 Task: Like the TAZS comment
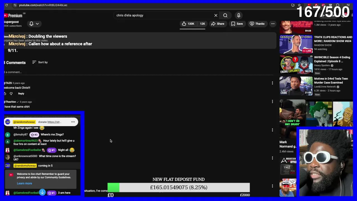click(5, 94)
